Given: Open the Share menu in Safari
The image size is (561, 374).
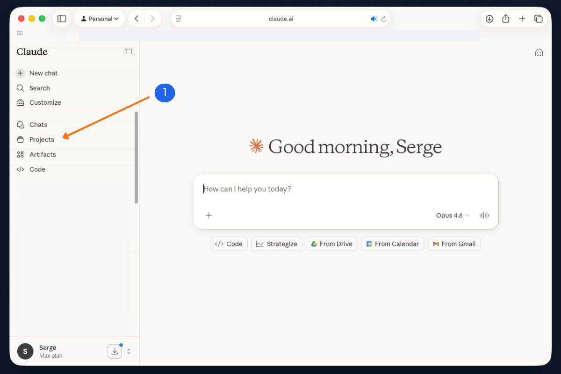Looking at the screenshot, I should (x=506, y=19).
